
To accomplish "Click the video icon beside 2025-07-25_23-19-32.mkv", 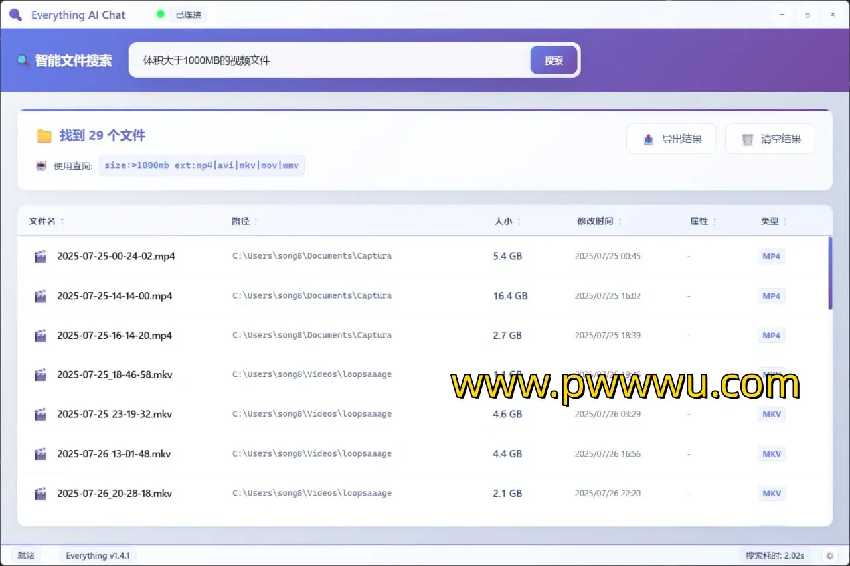I will pos(41,414).
